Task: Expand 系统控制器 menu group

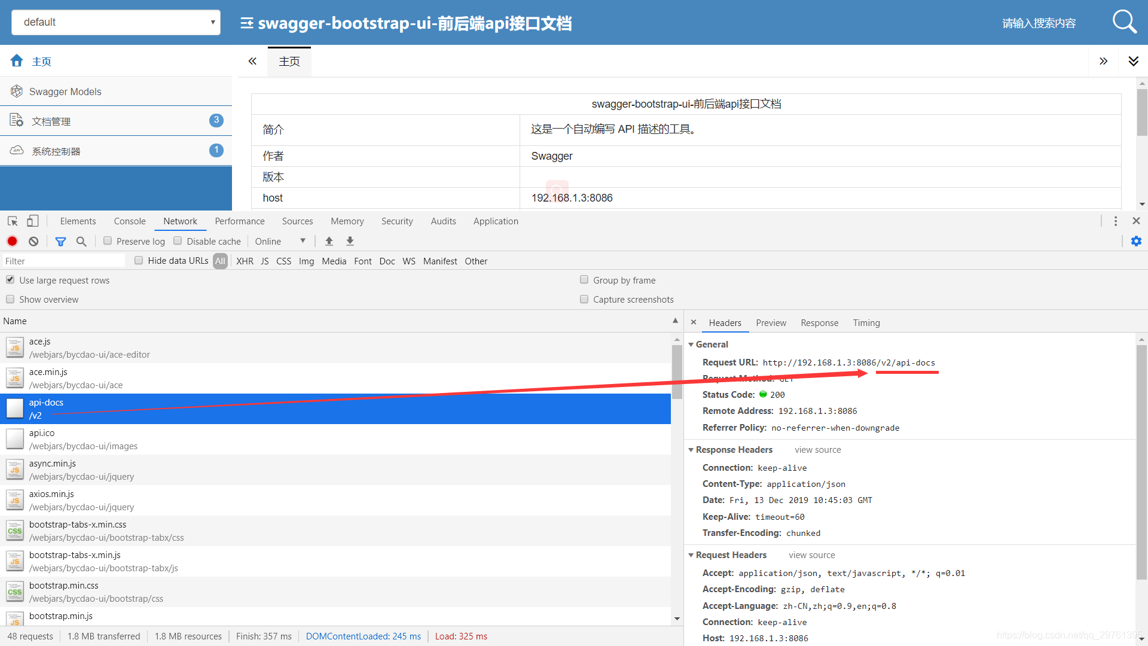Action: tap(116, 151)
